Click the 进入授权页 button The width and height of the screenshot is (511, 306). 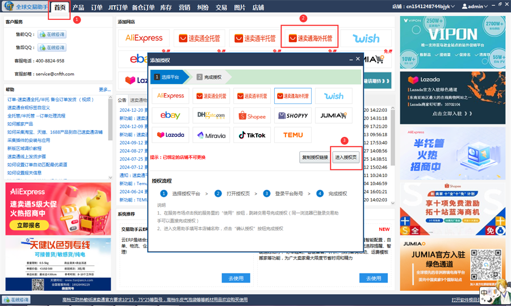[346, 157]
